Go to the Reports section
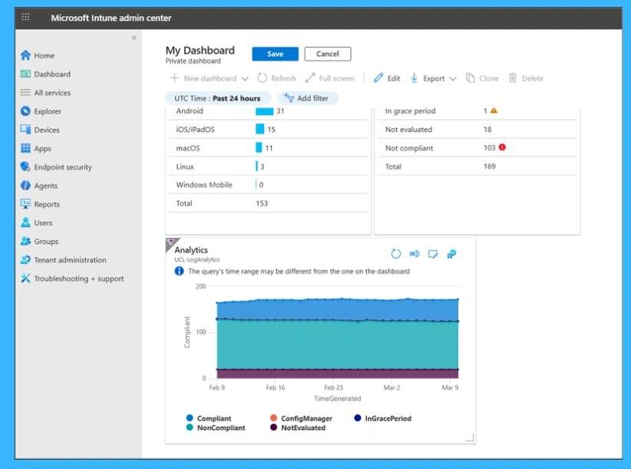 (x=46, y=204)
